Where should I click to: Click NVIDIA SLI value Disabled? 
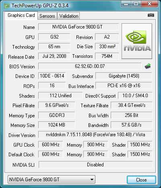pyautogui.click(x=95, y=165)
